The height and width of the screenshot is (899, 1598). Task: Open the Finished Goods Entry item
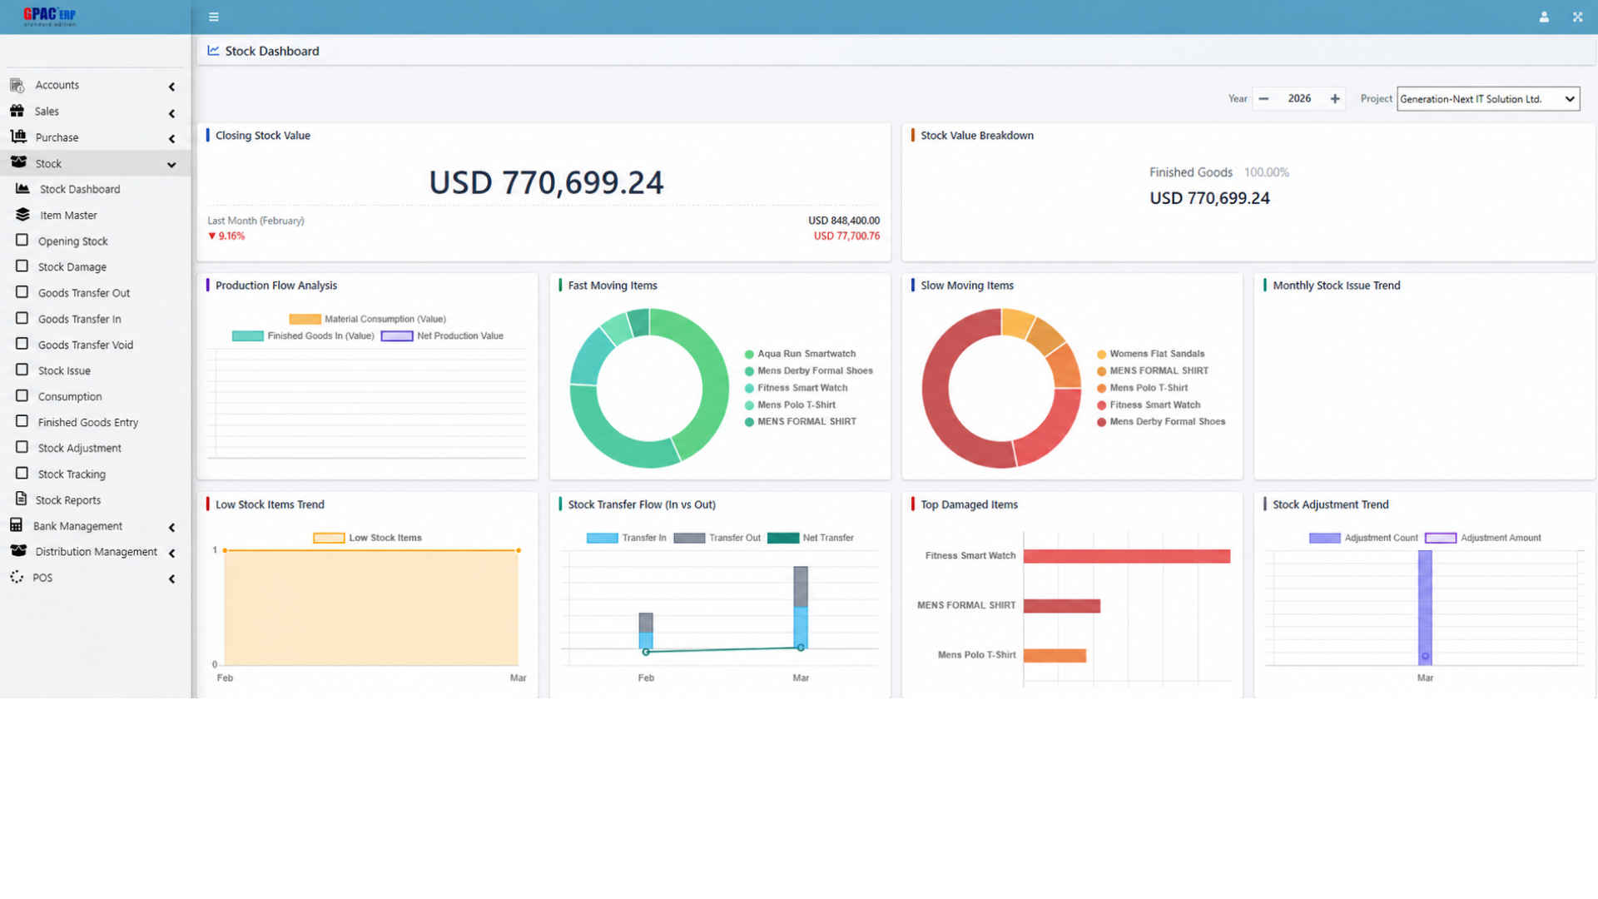[87, 422]
